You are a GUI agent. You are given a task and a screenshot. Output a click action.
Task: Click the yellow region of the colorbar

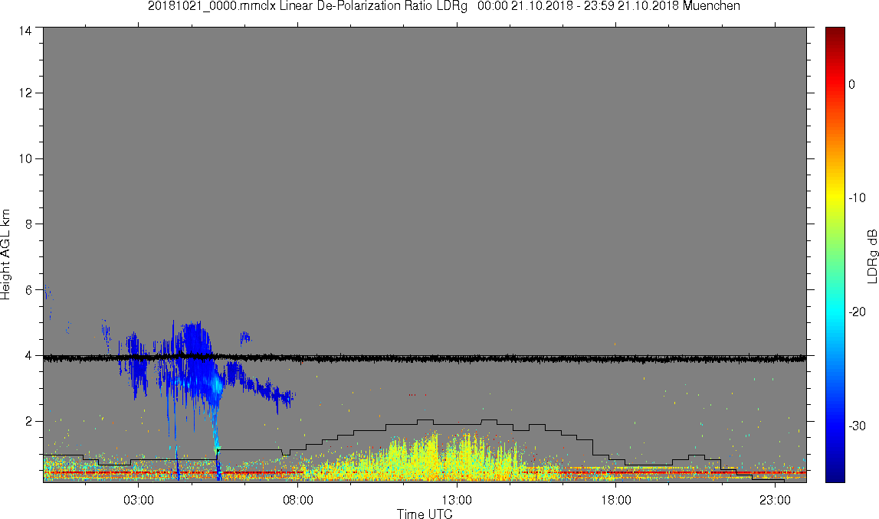click(x=835, y=196)
